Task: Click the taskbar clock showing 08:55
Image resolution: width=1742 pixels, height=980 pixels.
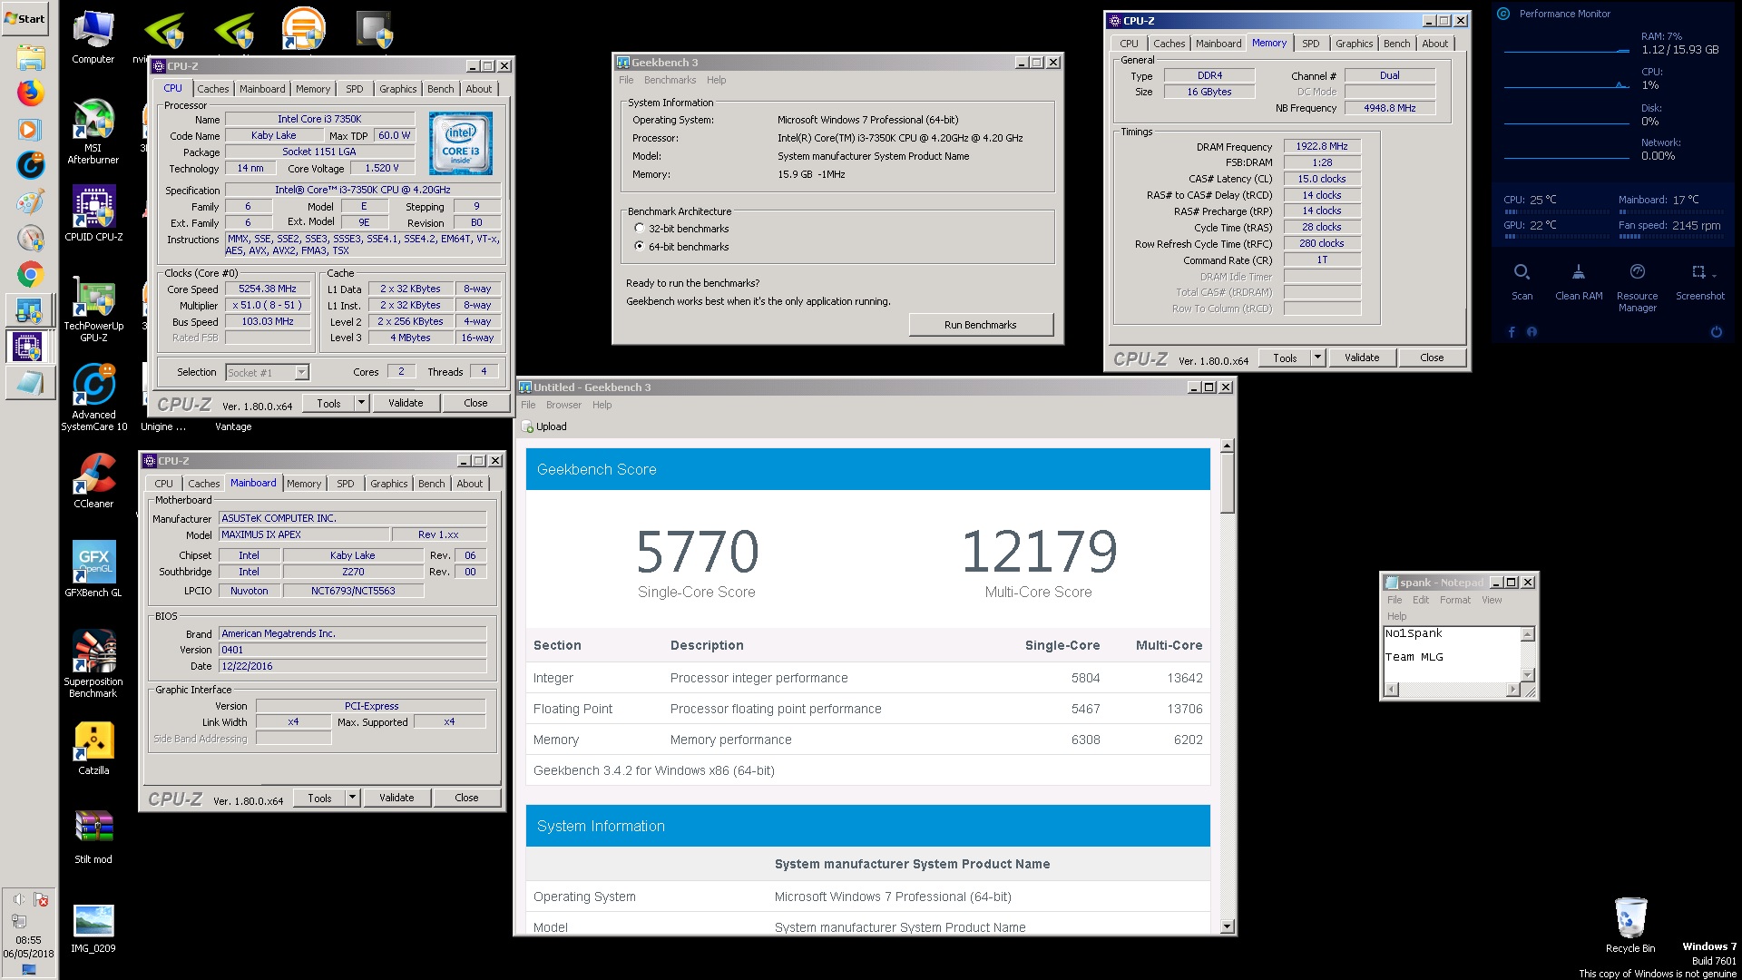Action: [x=28, y=940]
